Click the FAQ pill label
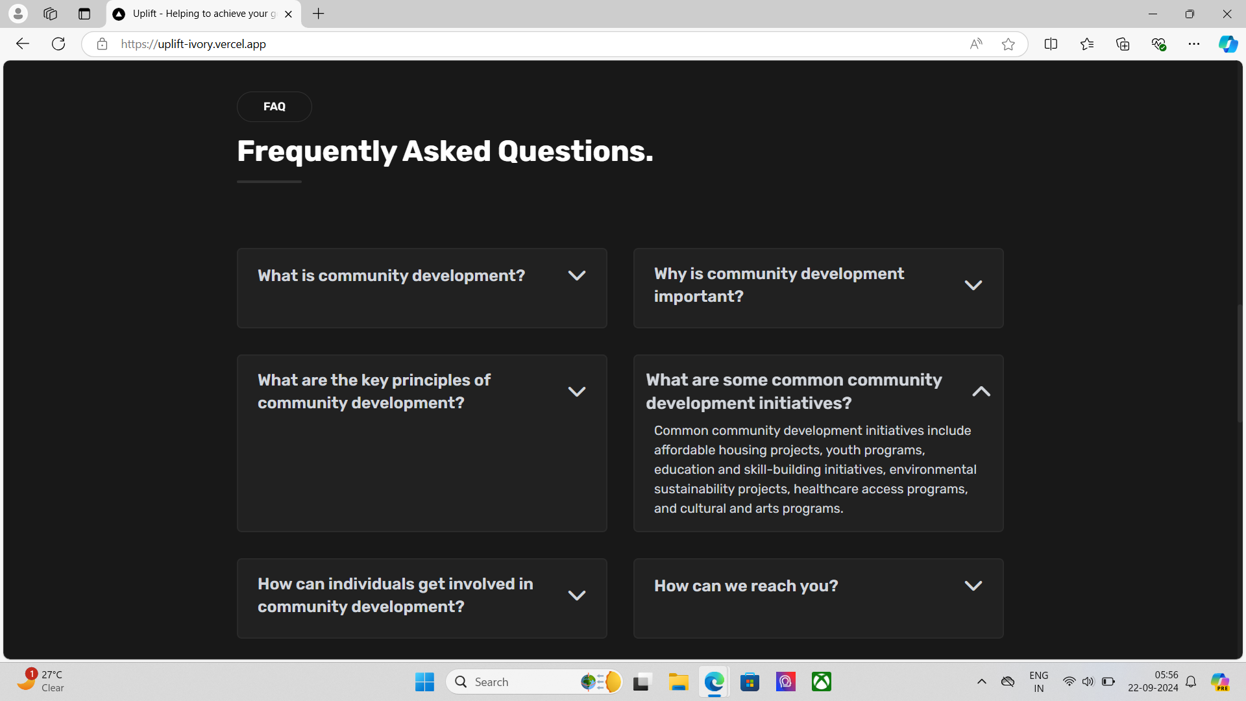 (274, 106)
